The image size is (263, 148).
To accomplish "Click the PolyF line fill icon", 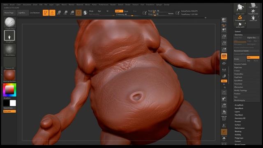I will [x=224, y=119].
